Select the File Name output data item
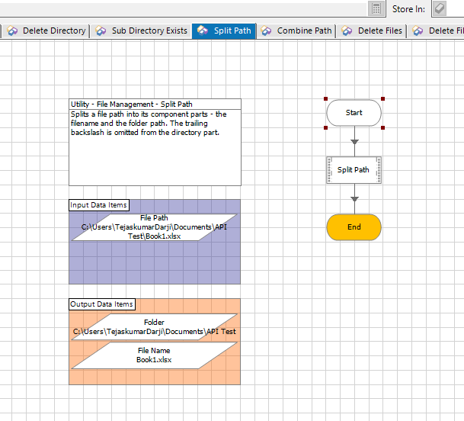Viewport: 464px width, 421px height. pyautogui.click(x=154, y=355)
